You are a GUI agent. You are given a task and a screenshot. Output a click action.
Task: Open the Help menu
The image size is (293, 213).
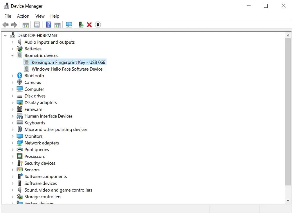[55, 16]
